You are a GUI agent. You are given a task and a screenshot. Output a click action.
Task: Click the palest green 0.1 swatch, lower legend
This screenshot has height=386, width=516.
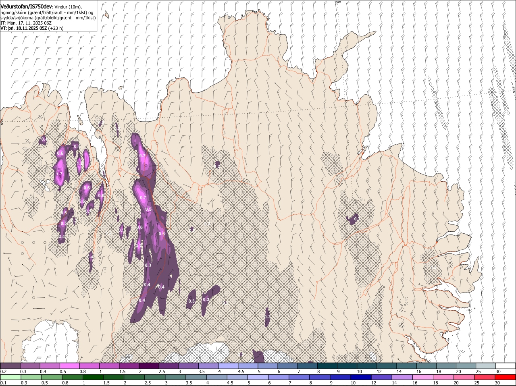(10, 377)
